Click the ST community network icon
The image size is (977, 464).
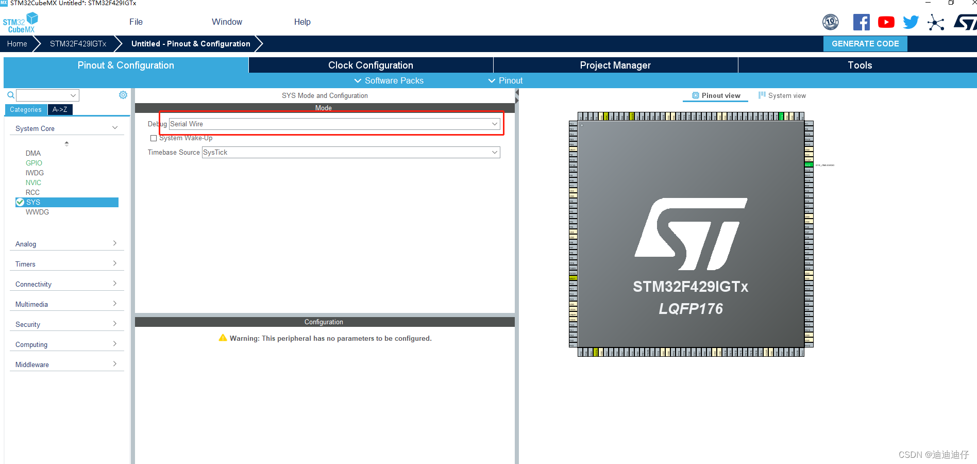(x=935, y=22)
